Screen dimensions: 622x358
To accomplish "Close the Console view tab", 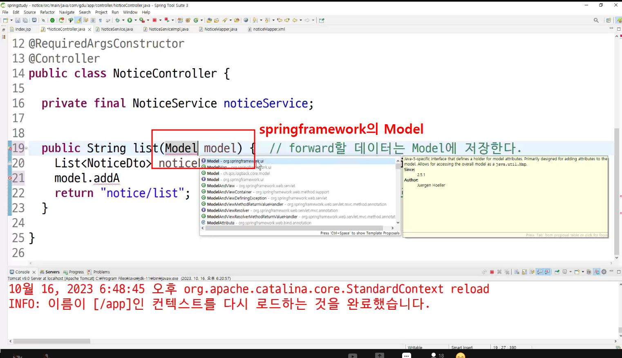I will (34, 272).
